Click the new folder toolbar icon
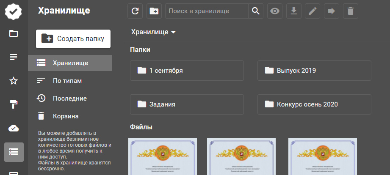390x175 pixels. pyautogui.click(x=154, y=11)
